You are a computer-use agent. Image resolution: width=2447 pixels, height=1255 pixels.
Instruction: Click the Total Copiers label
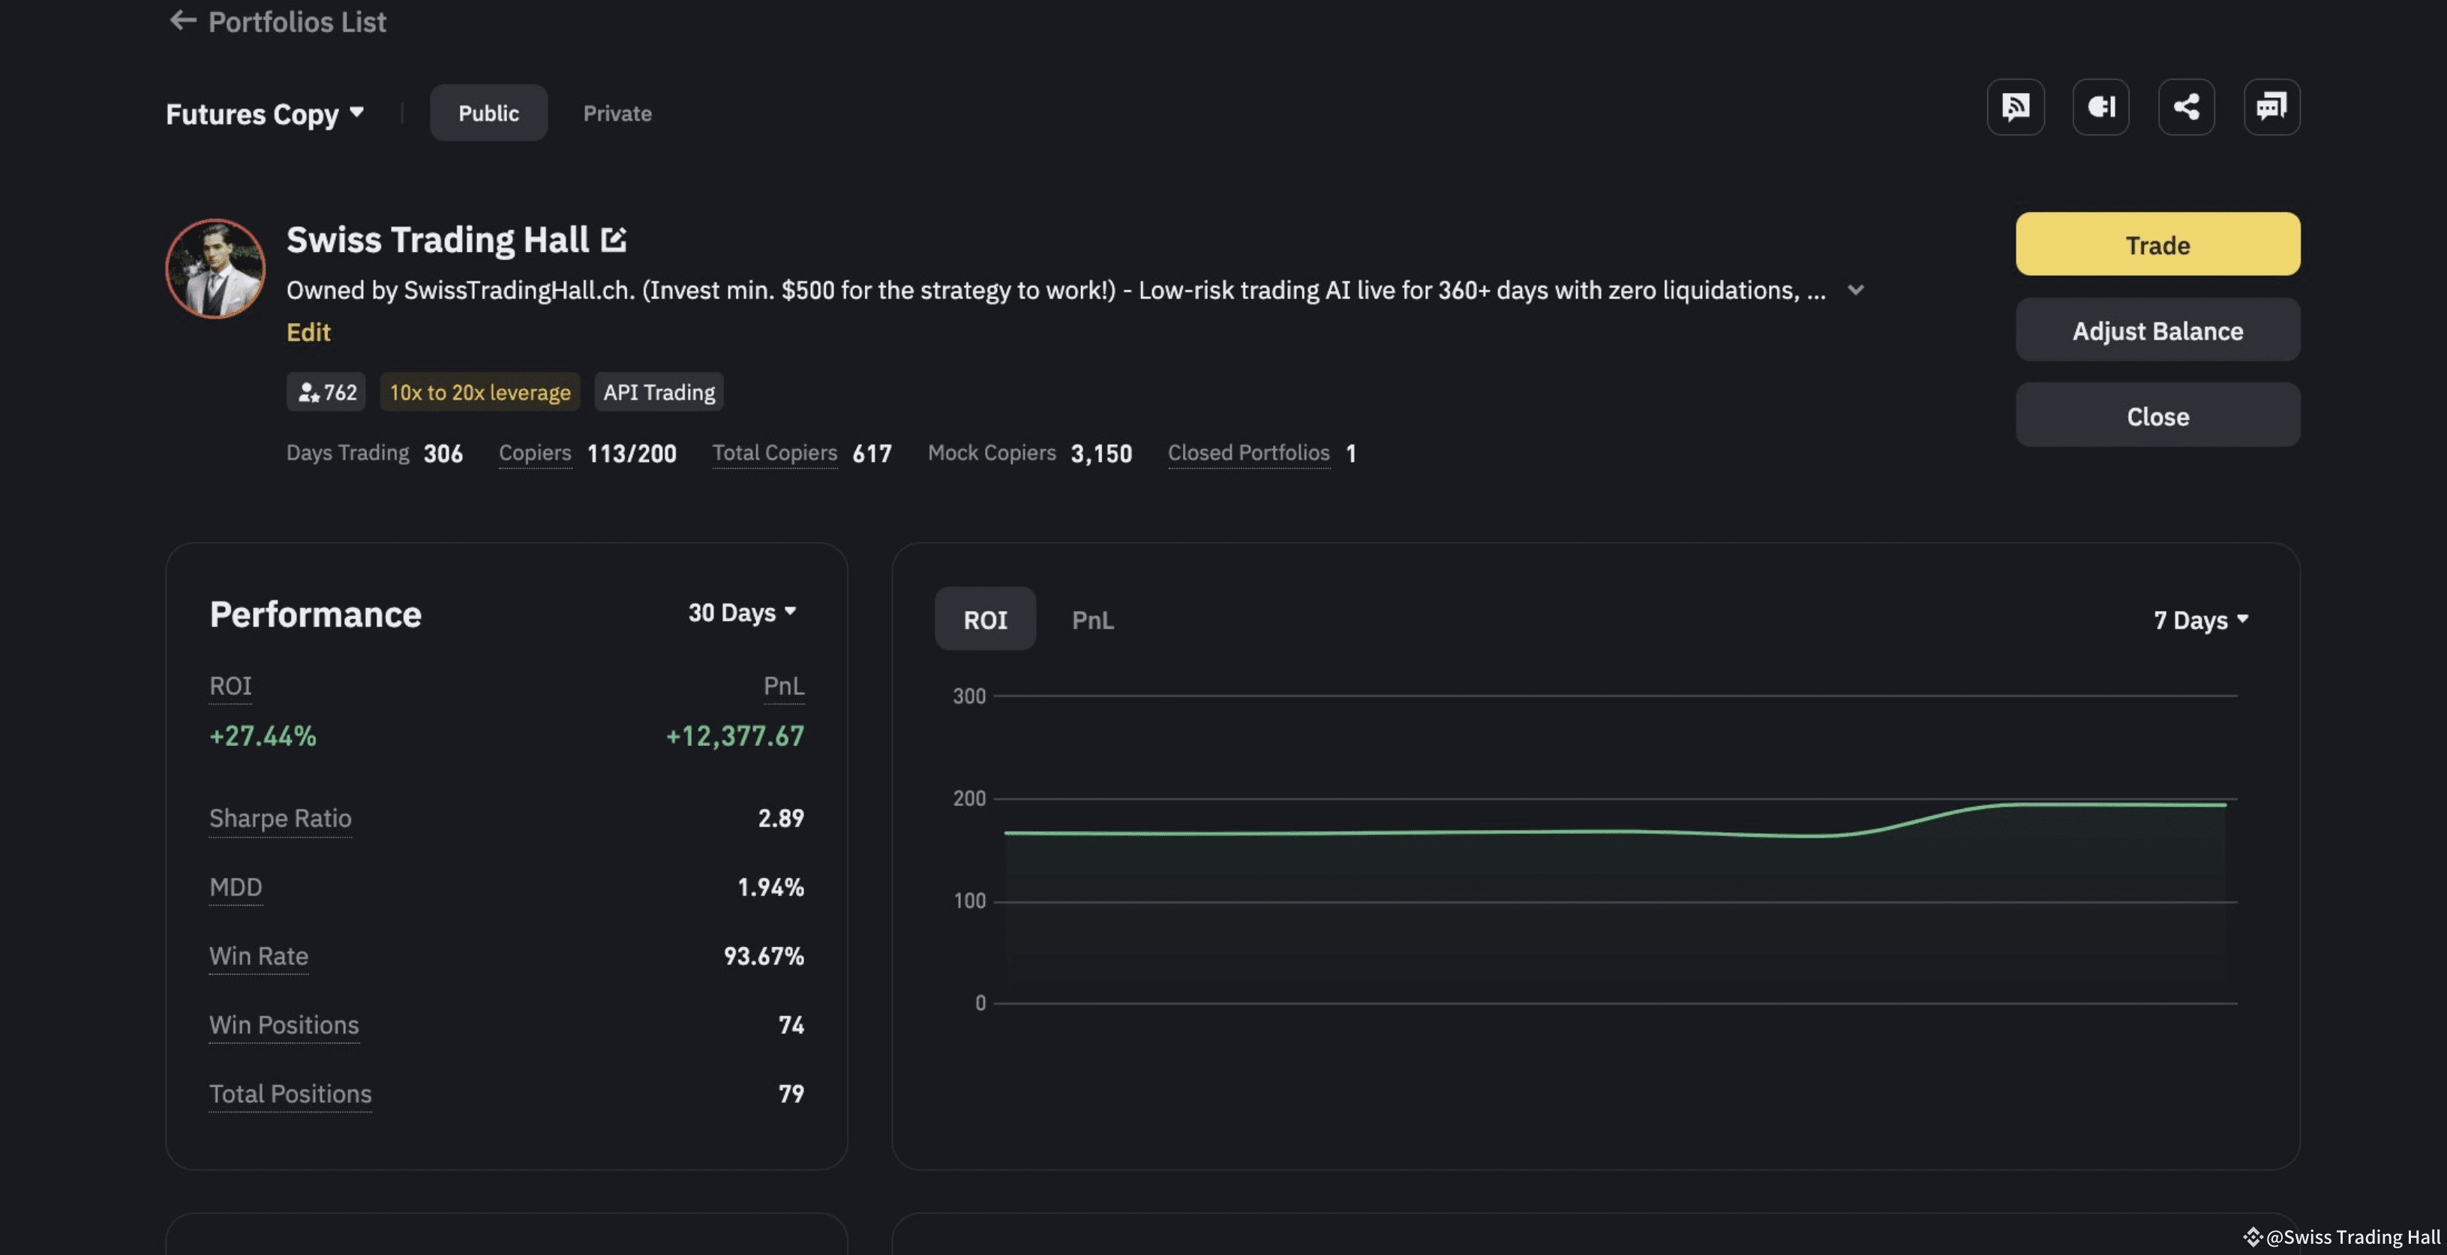pyautogui.click(x=774, y=453)
